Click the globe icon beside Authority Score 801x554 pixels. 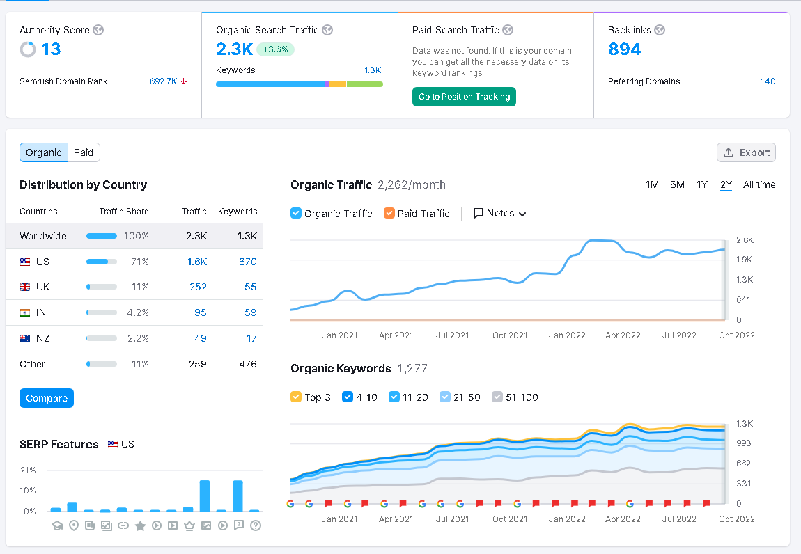tap(98, 30)
